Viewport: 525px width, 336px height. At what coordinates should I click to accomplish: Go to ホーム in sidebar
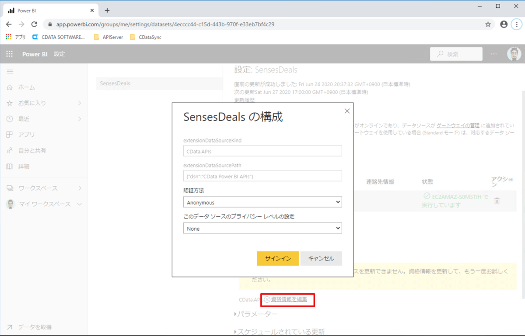pos(26,87)
